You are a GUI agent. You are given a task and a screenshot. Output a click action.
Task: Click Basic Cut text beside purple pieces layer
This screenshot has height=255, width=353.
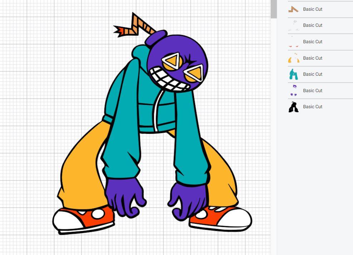(x=313, y=90)
